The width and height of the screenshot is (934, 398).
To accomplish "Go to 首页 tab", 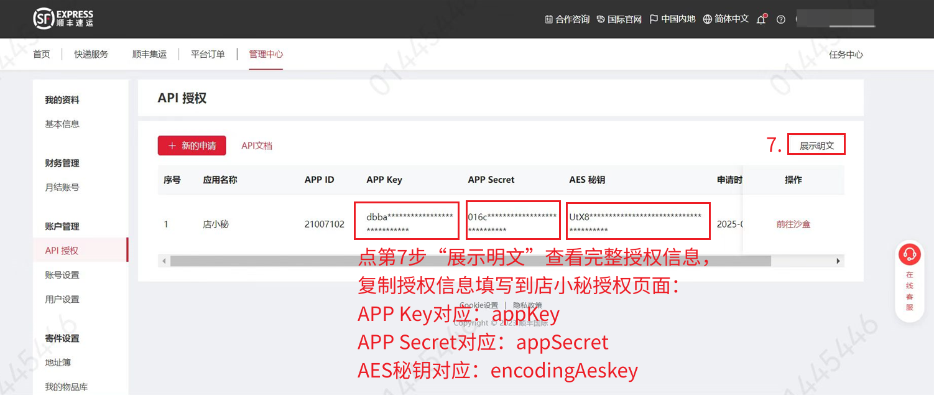I will pyautogui.click(x=42, y=54).
